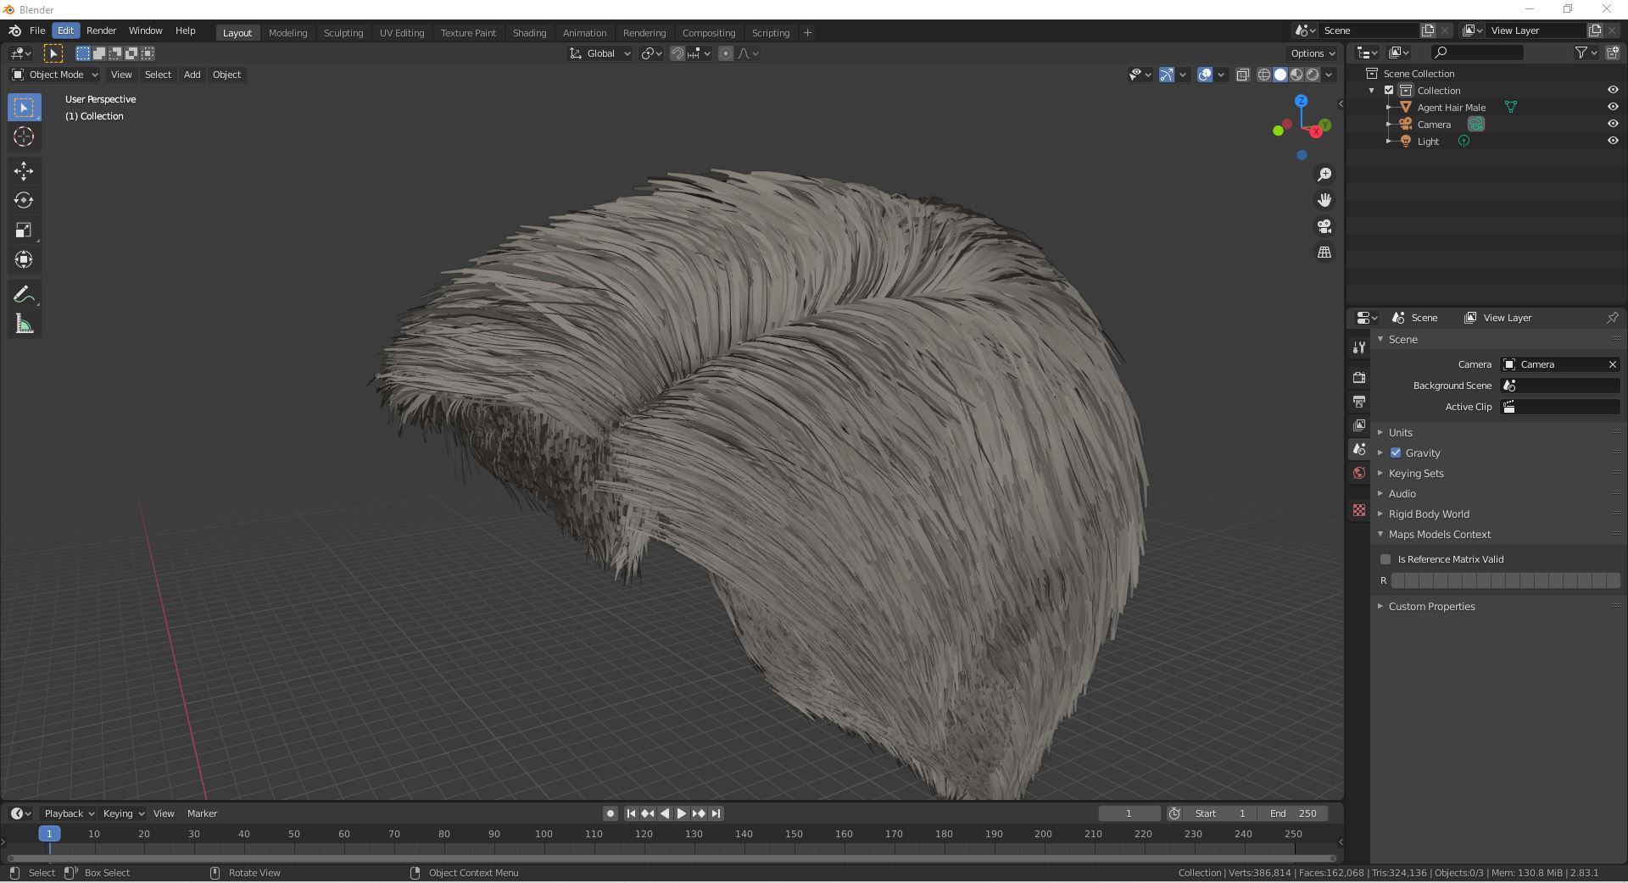Image resolution: width=1628 pixels, height=883 pixels.
Task: Open the viewport Options dropdown
Action: pyautogui.click(x=1313, y=53)
